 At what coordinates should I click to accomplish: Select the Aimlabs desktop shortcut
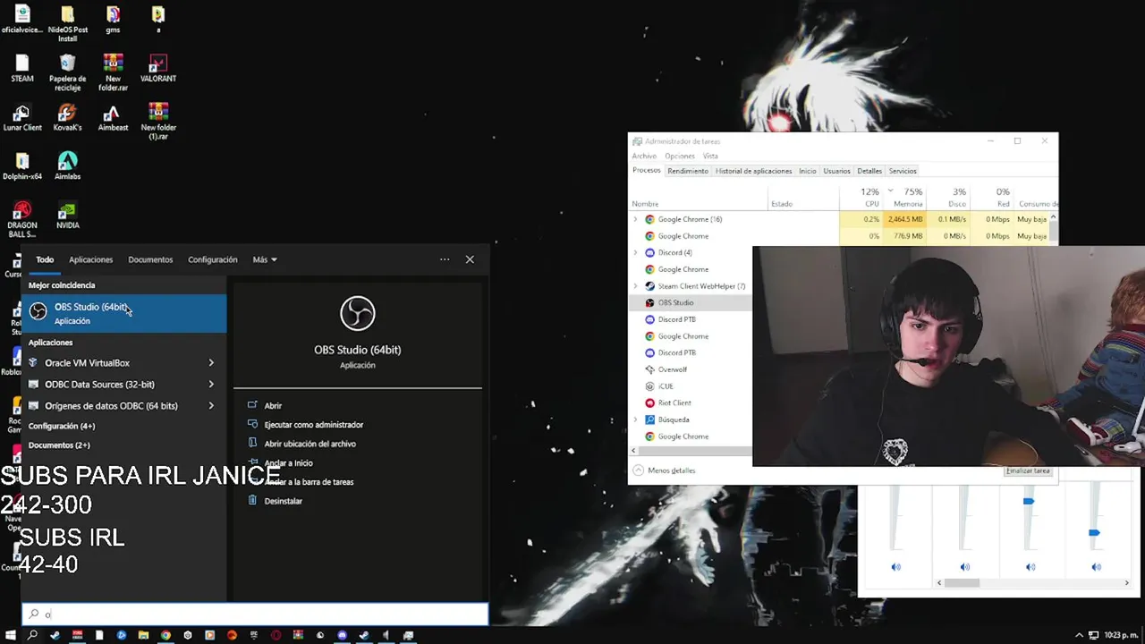[67, 166]
